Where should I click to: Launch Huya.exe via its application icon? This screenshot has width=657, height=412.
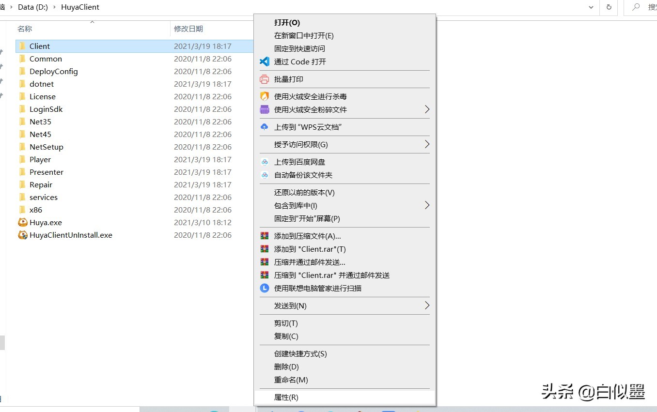coord(22,222)
